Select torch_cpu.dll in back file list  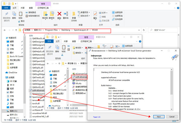[x=37, y=107]
